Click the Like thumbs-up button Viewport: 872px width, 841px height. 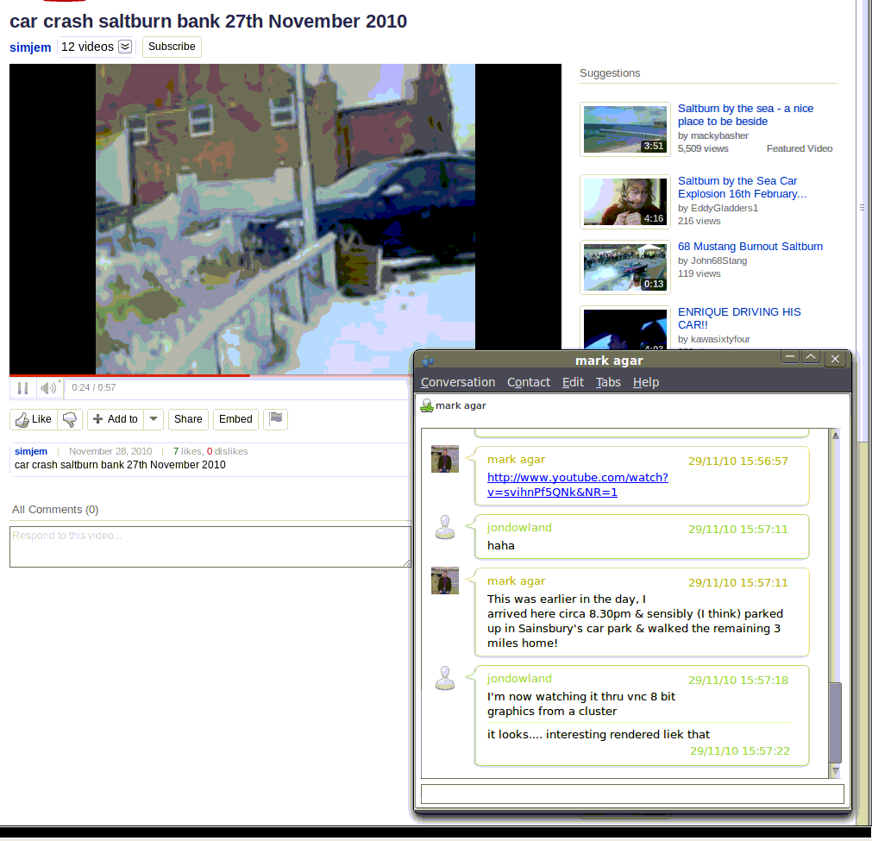click(34, 419)
